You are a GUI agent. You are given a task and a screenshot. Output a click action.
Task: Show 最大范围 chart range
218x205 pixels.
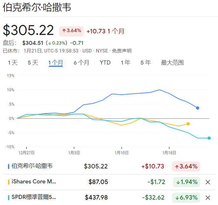pyautogui.click(x=172, y=63)
